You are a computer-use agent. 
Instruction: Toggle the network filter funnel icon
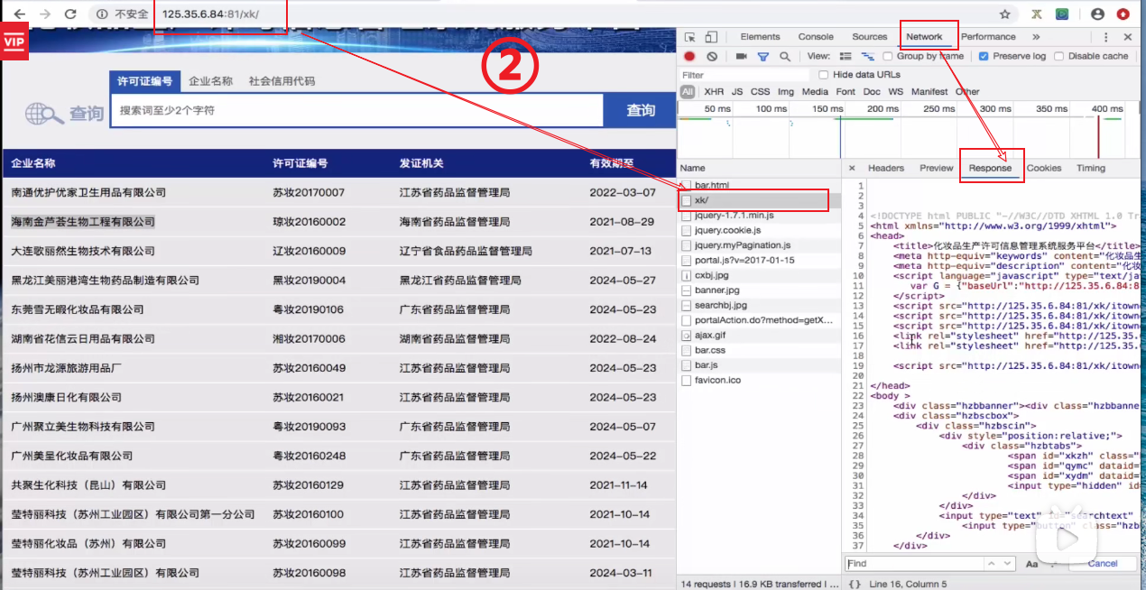pos(763,56)
